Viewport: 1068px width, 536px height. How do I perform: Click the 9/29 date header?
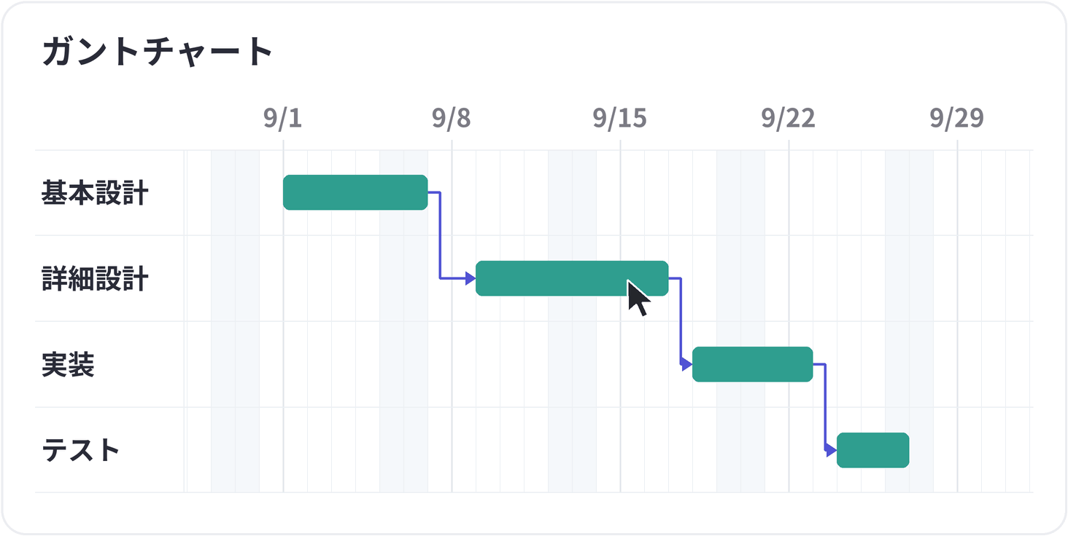point(957,118)
